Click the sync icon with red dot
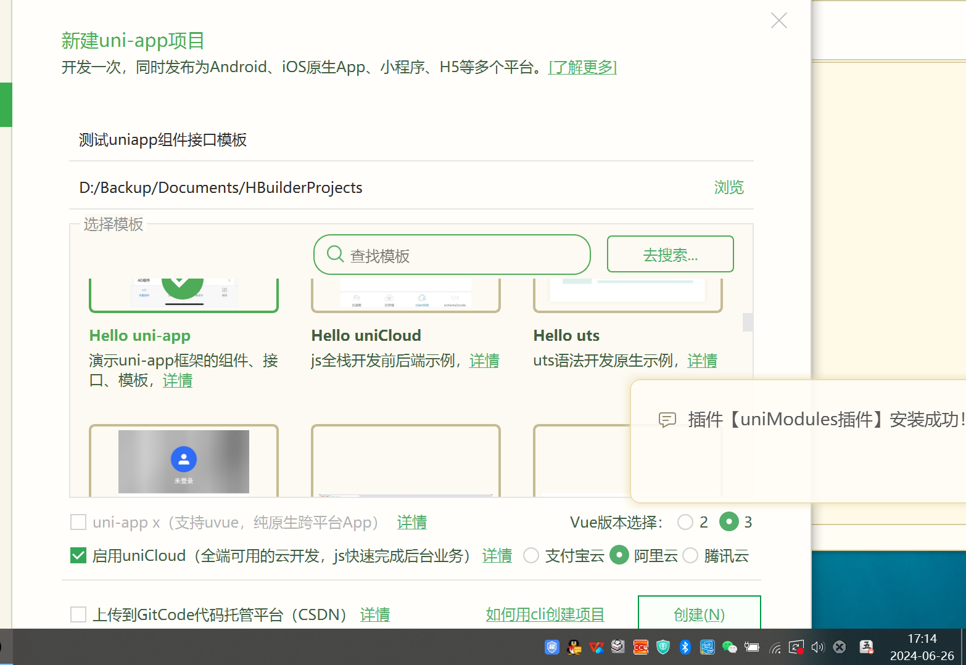966x665 pixels. pyautogui.click(x=796, y=647)
